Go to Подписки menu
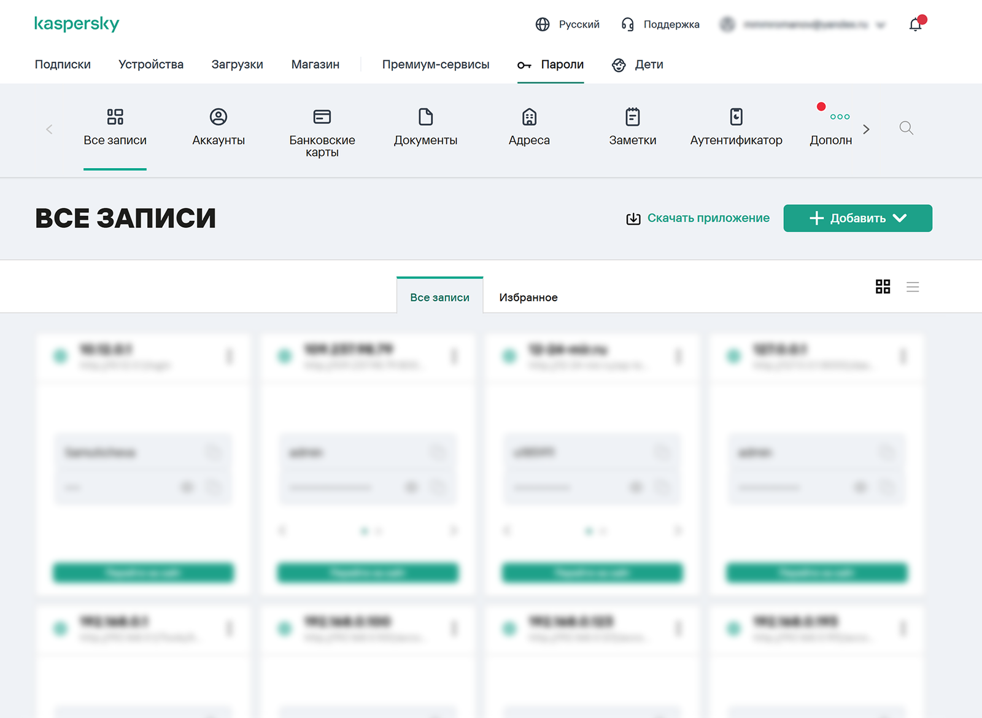Viewport: 982px width, 718px height. 63,64
